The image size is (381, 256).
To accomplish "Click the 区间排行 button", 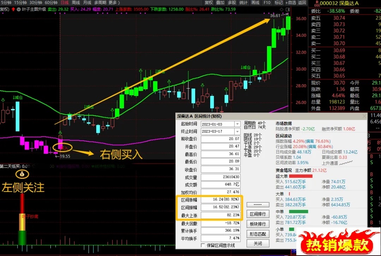I will tap(258, 214).
